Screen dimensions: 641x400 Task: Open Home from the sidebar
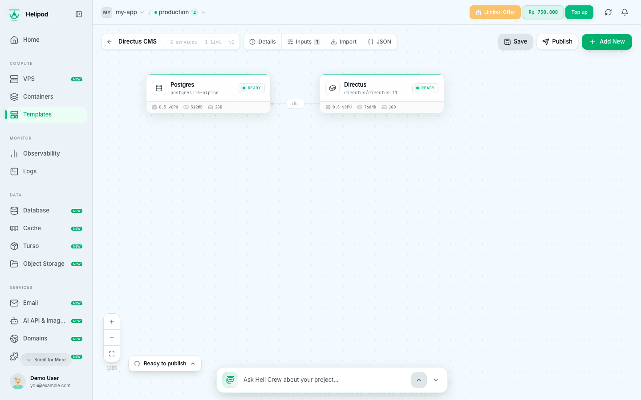coord(46,40)
